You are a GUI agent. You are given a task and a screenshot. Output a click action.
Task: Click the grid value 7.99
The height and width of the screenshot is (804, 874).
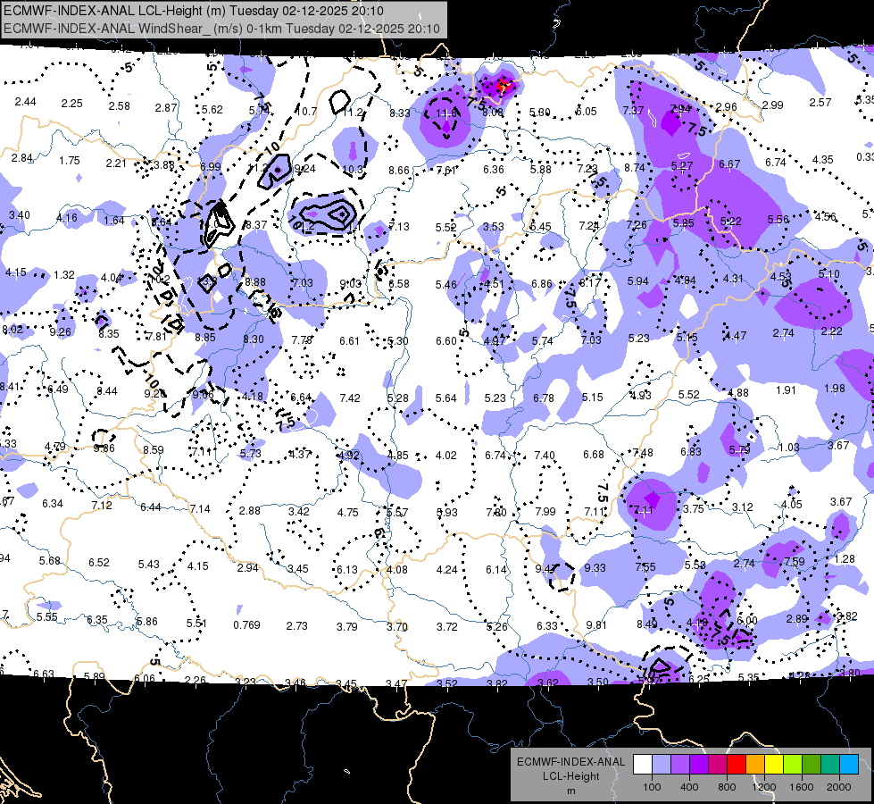coord(545,512)
